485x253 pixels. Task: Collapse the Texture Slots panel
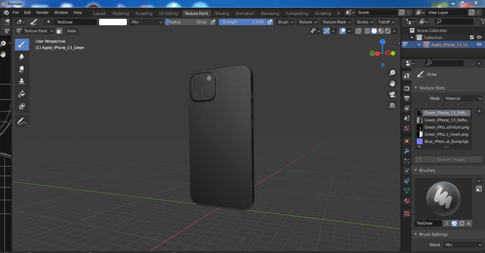point(416,88)
